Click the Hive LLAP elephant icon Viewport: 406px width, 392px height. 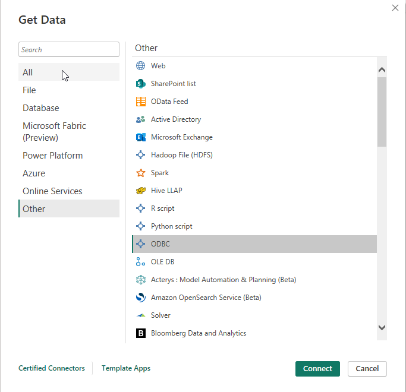[x=141, y=191]
